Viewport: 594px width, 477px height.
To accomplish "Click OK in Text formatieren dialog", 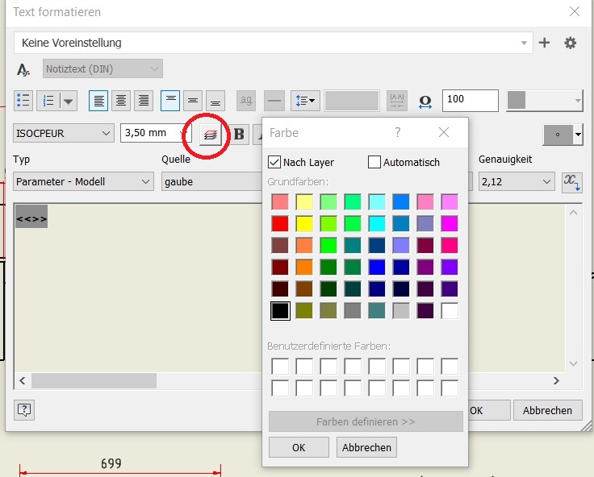I will pos(489,410).
